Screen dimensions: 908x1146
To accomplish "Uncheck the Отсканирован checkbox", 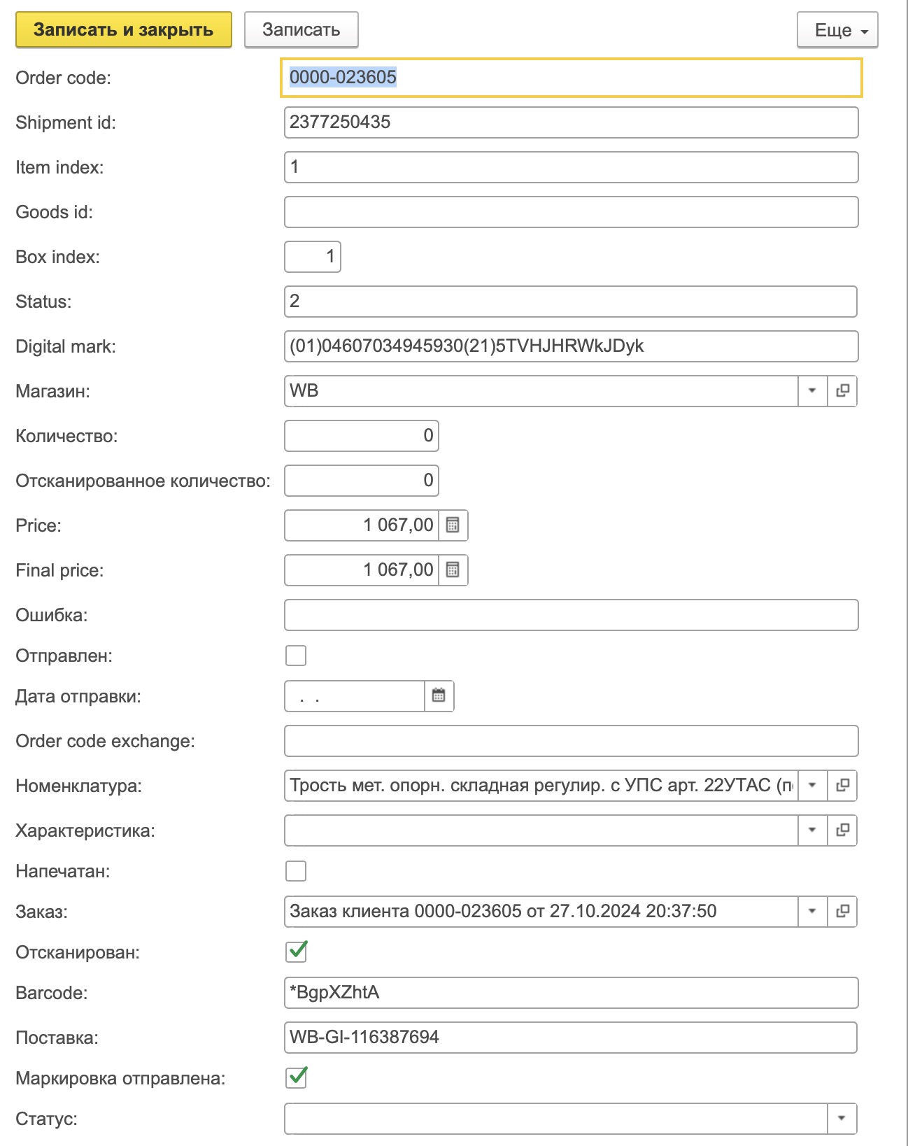I will click(x=296, y=952).
